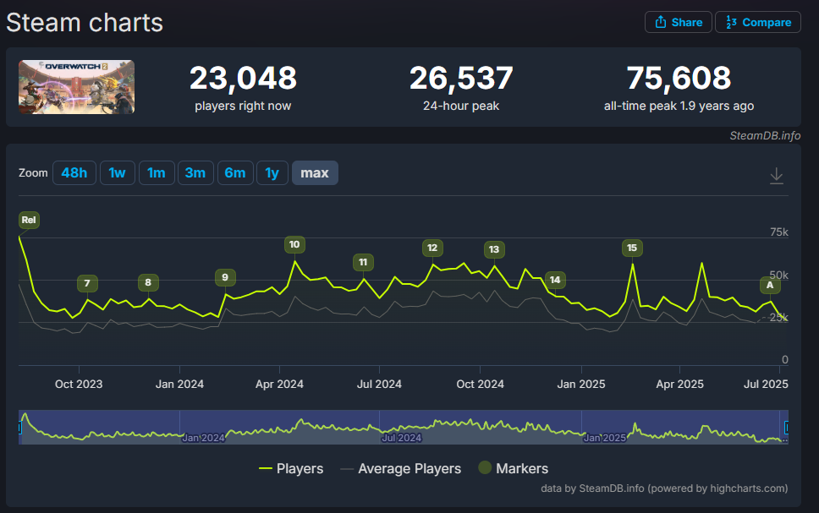The width and height of the screenshot is (819, 513).
Task: Select the 6m zoom range
Action: tap(234, 173)
